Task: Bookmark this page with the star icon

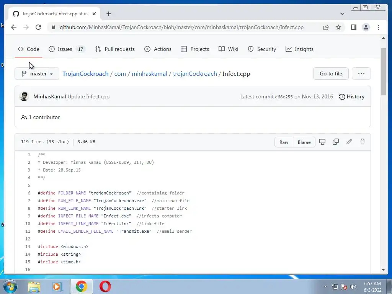Action: [338, 27]
